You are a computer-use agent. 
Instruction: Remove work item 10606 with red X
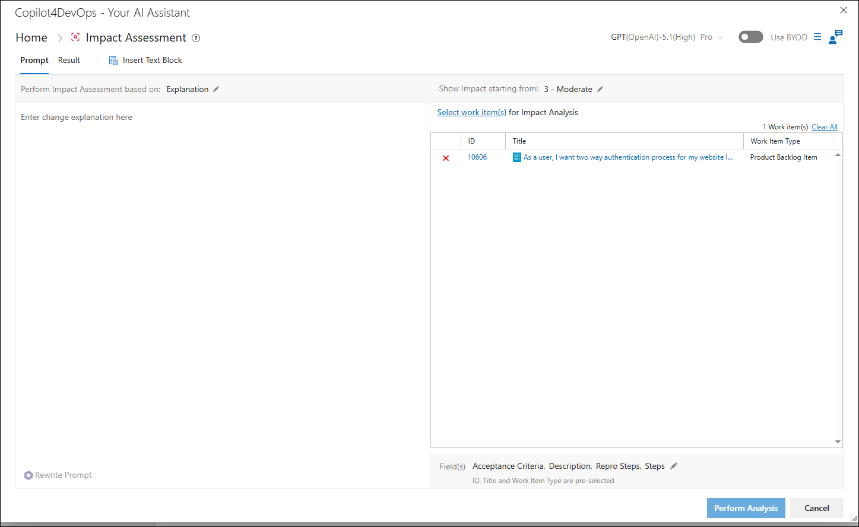[446, 158]
